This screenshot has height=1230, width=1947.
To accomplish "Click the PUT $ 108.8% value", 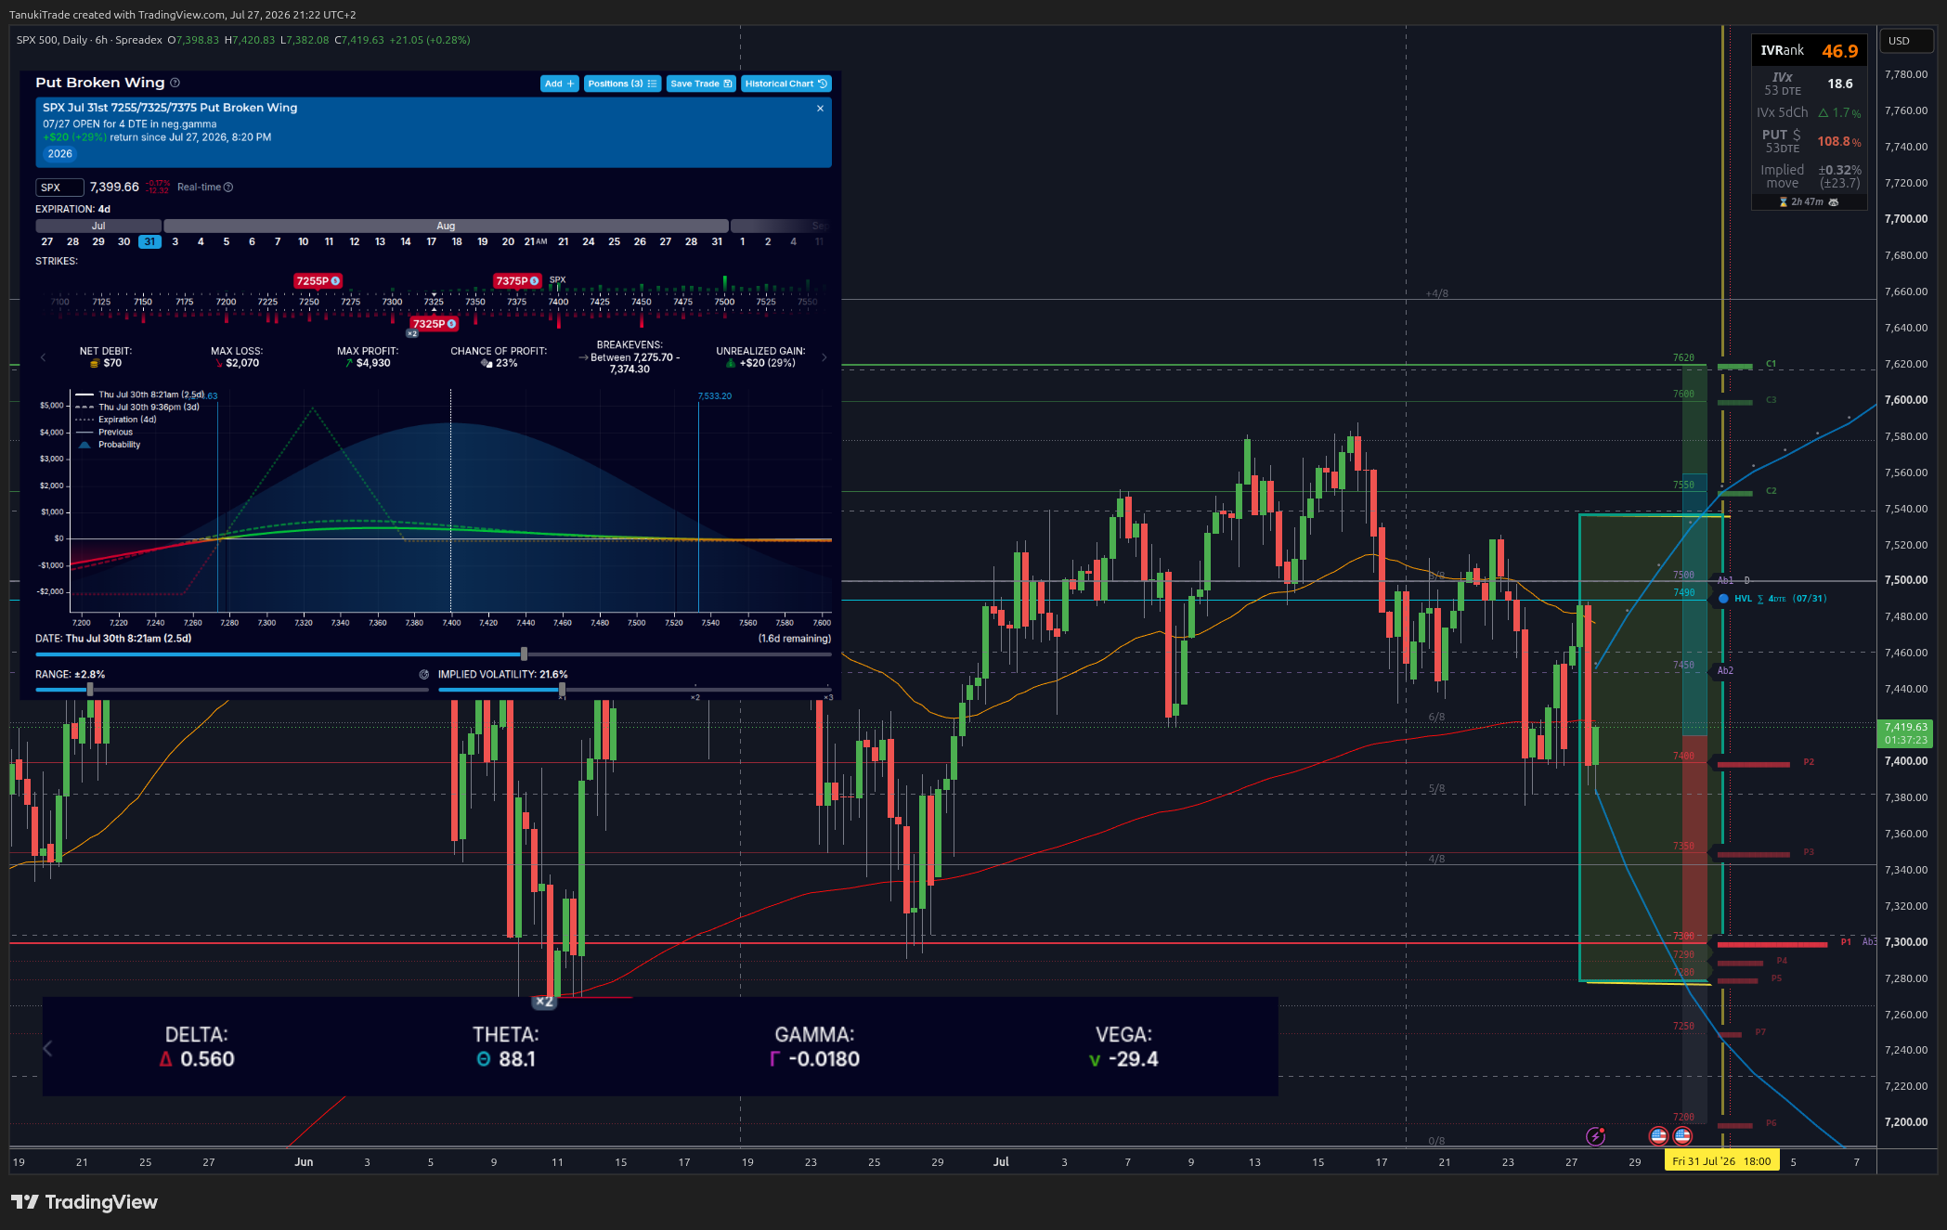I will 1839,141.
